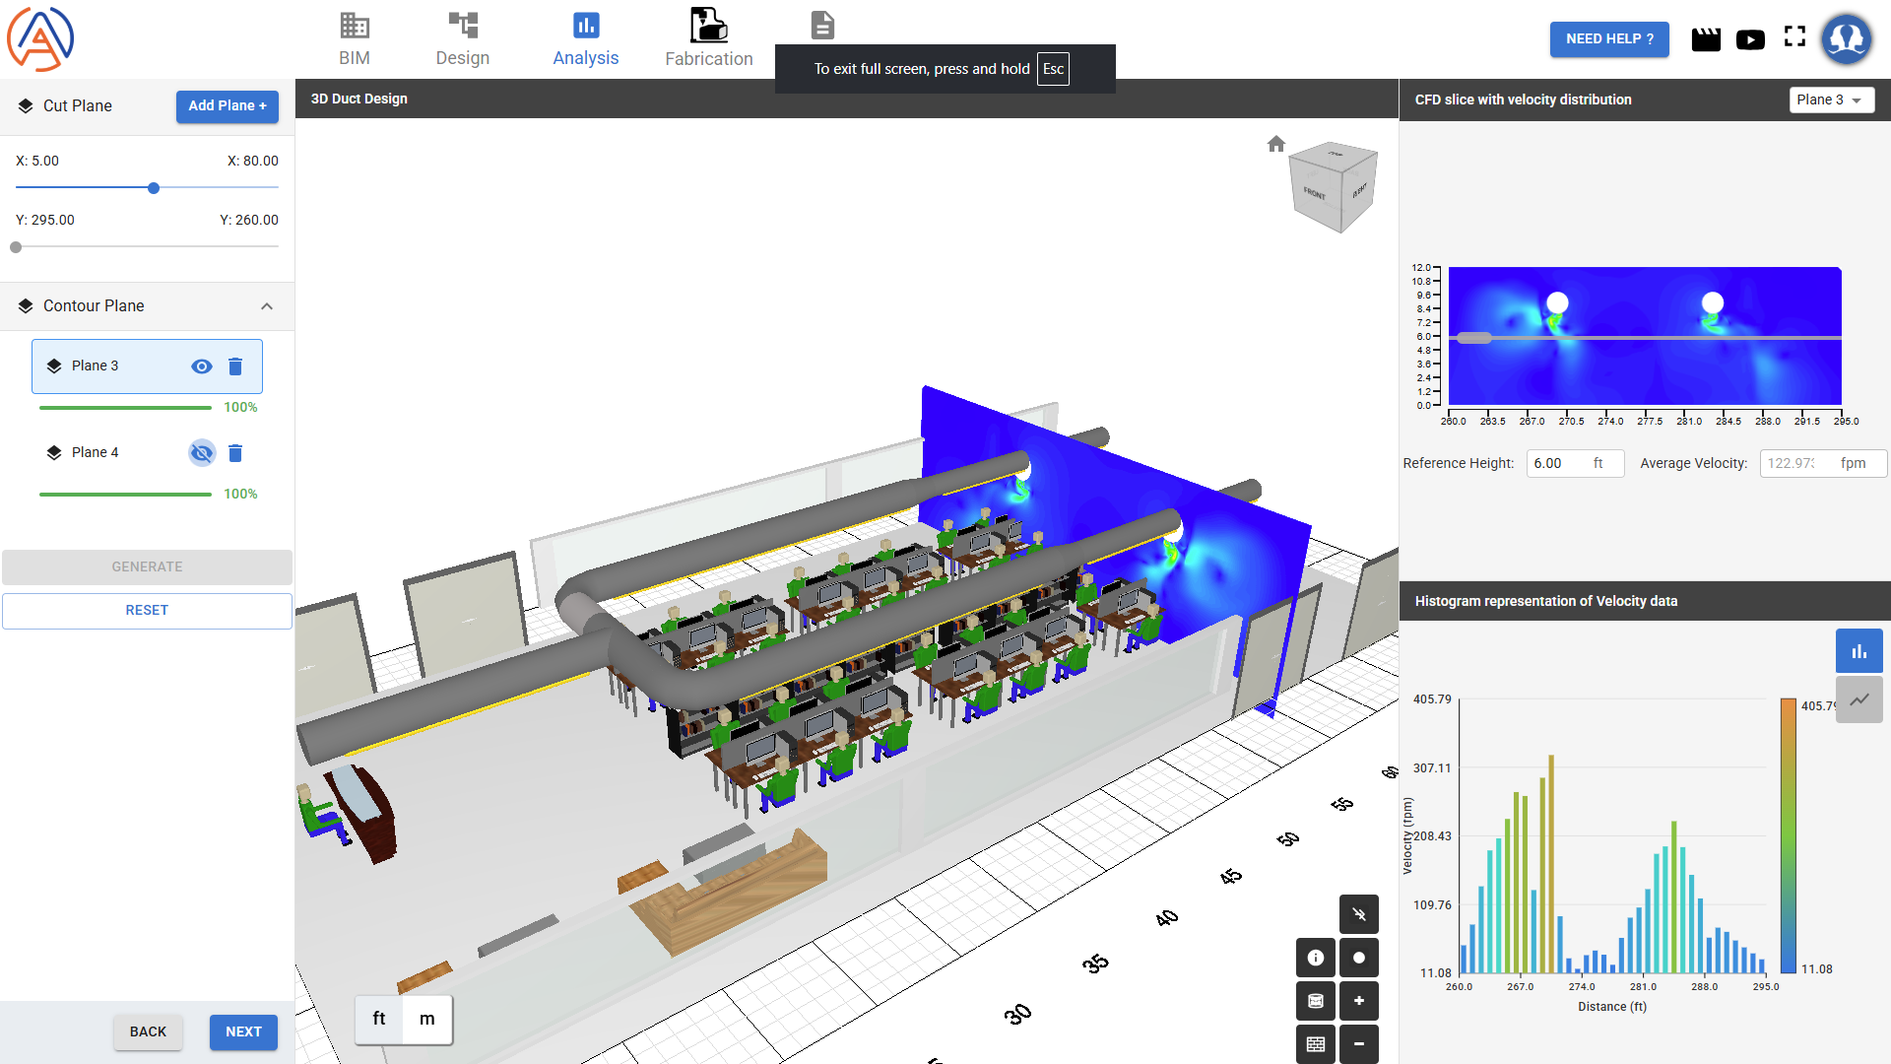This screenshot has height=1064, width=1891.
Task: Open the BIM tab
Action: [355, 39]
